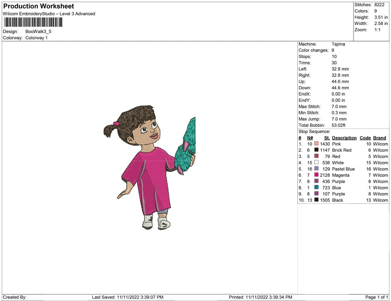The height and width of the screenshot is (301, 391).
Task: Click the 'Created By:' footer label
Action: coord(15,297)
